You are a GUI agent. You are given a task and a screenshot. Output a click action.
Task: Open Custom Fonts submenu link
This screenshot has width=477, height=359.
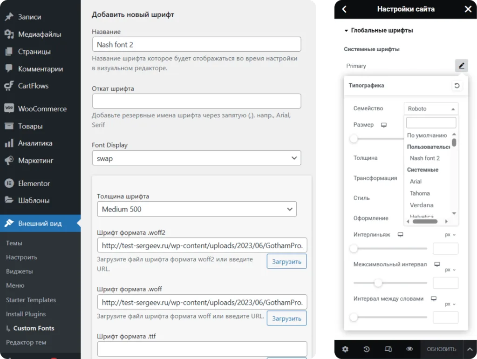[34, 328]
